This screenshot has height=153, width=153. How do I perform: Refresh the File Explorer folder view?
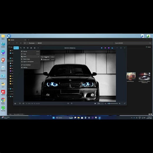click(21, 43)
